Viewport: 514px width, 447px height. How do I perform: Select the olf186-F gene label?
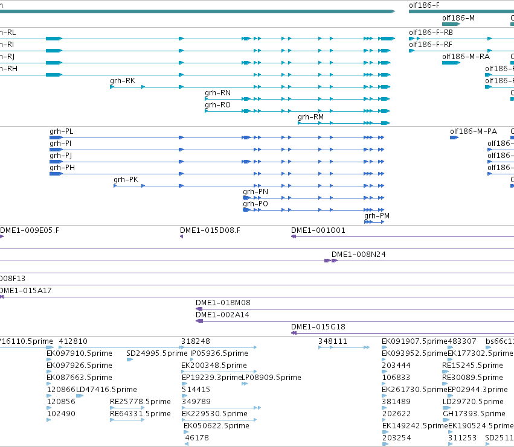(x=424, y=5)
